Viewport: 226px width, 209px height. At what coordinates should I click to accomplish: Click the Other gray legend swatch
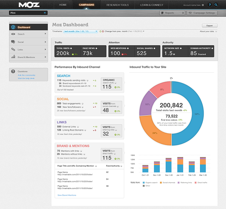coord(144,186)
